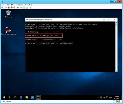Screen dimensions: 123x104
Task: Click the DEU language indicator
Action: (x=111, y=98)
